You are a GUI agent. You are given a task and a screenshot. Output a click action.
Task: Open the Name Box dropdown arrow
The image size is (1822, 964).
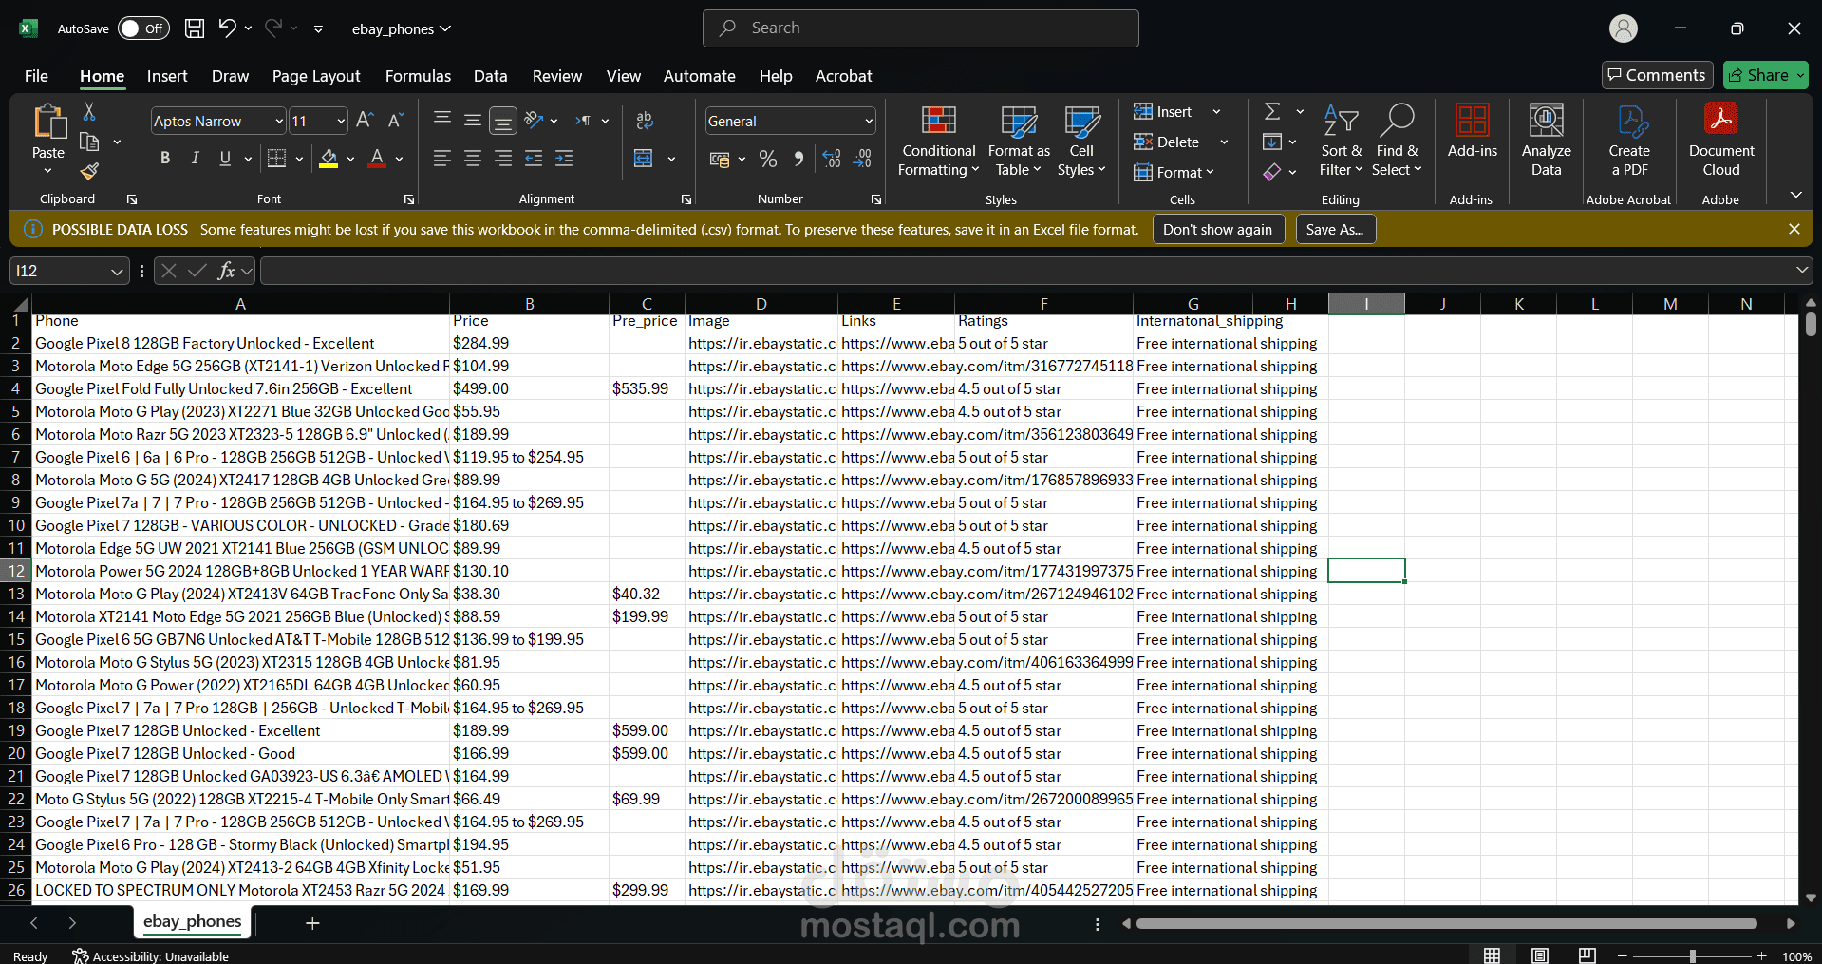tap(117, 272)
